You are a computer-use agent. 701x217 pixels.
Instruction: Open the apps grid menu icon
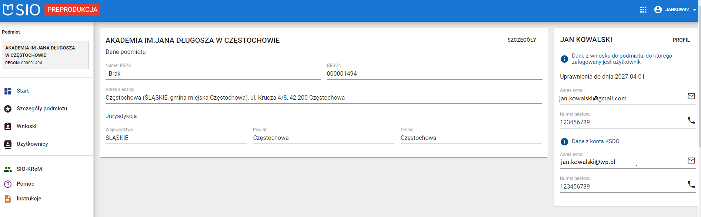click(x=643, y=10)
